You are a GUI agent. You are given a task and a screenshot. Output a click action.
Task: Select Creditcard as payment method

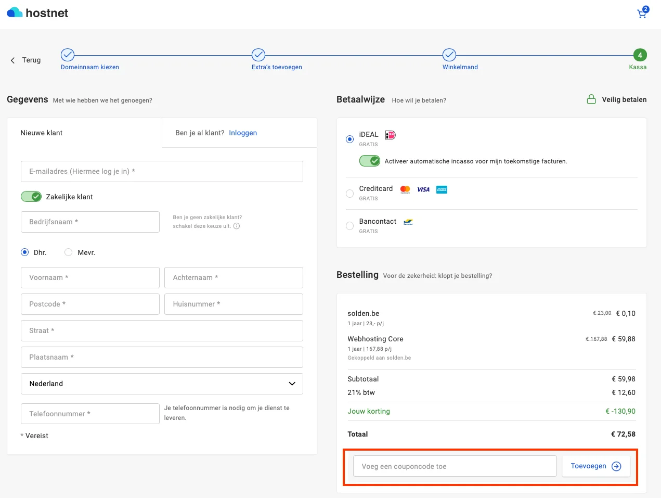pos(350,194)
